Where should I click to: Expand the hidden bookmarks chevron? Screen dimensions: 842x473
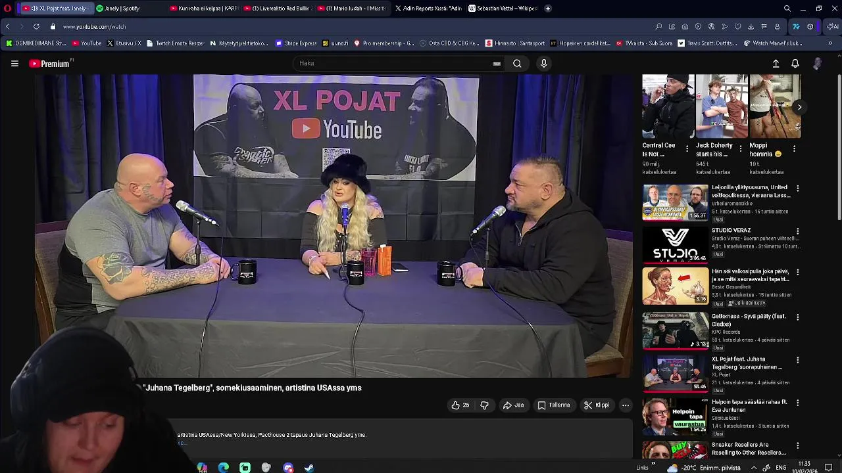[x=830, y=43]
